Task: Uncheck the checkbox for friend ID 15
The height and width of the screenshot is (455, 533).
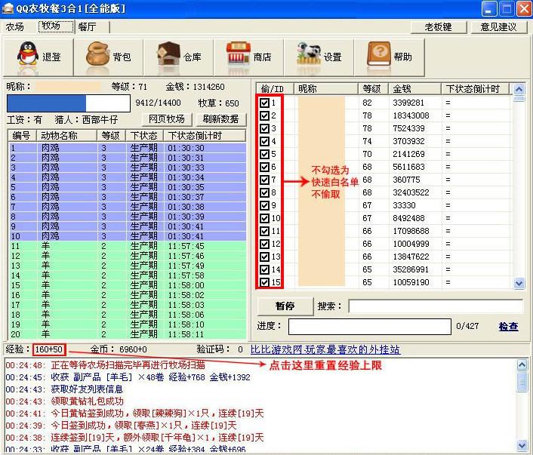Action: coord(264,282)
